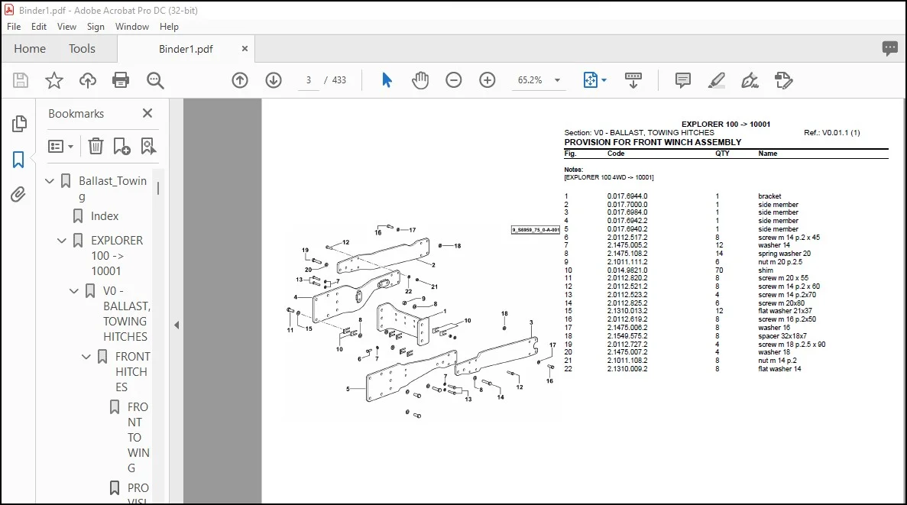The width and height of the screenshot is (907, 505).
Task: Zoom in with plus button
Action: point(488,80)
